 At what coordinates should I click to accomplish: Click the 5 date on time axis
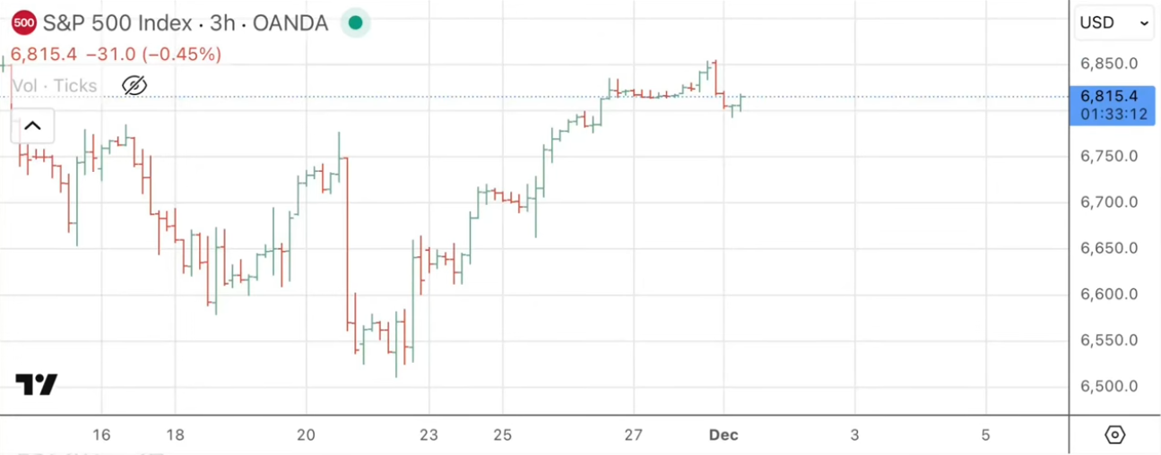tap(985, 435)
